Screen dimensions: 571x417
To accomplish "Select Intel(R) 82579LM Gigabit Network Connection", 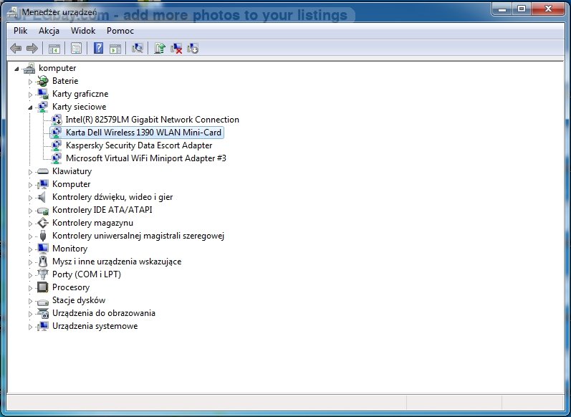I will coord(152,120).
